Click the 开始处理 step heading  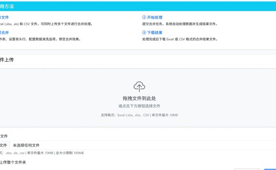155,17
